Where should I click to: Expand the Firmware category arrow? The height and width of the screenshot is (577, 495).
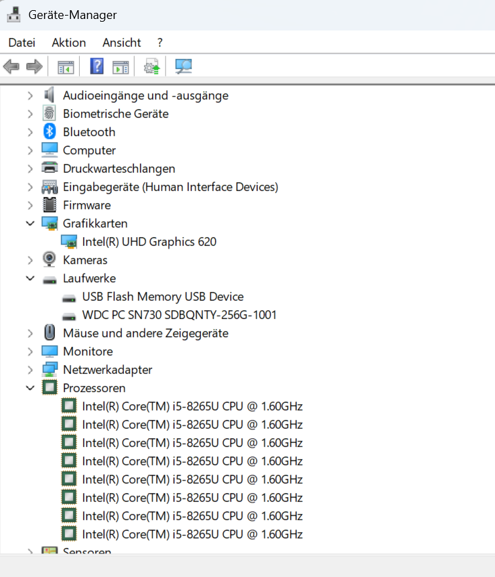pyautogui.click(x=30, y=205)
